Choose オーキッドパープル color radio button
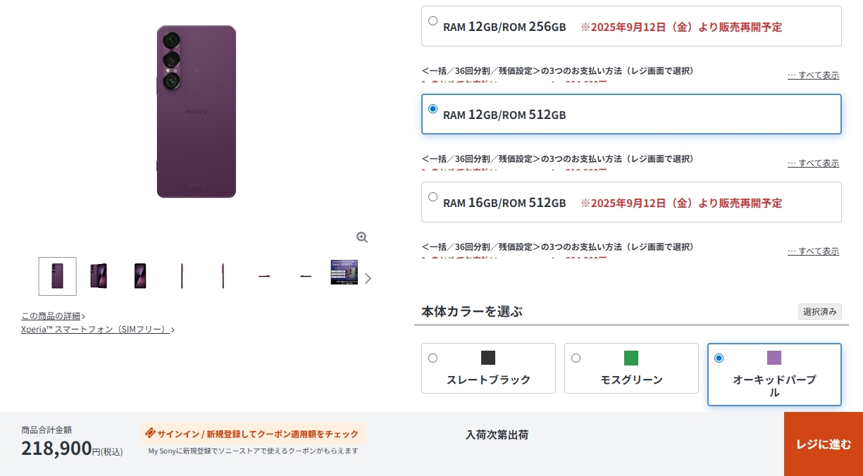 pyautogui.click(x=719, y=358)
